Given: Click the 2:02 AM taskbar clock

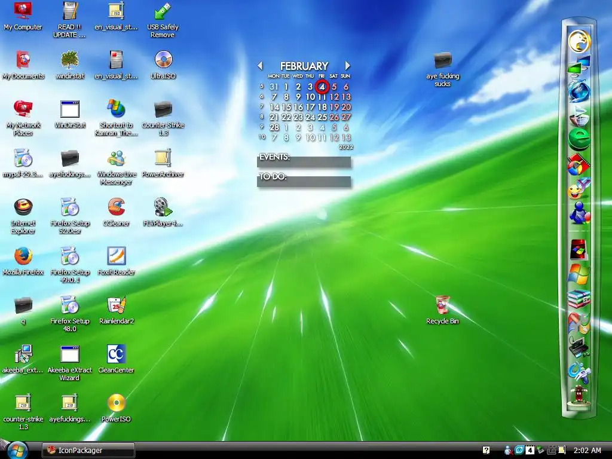Looking at the screenshot, I should coord(587,450).
